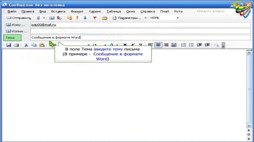Align text right
The height and width of the screenshot is (142, 254).
166,45
